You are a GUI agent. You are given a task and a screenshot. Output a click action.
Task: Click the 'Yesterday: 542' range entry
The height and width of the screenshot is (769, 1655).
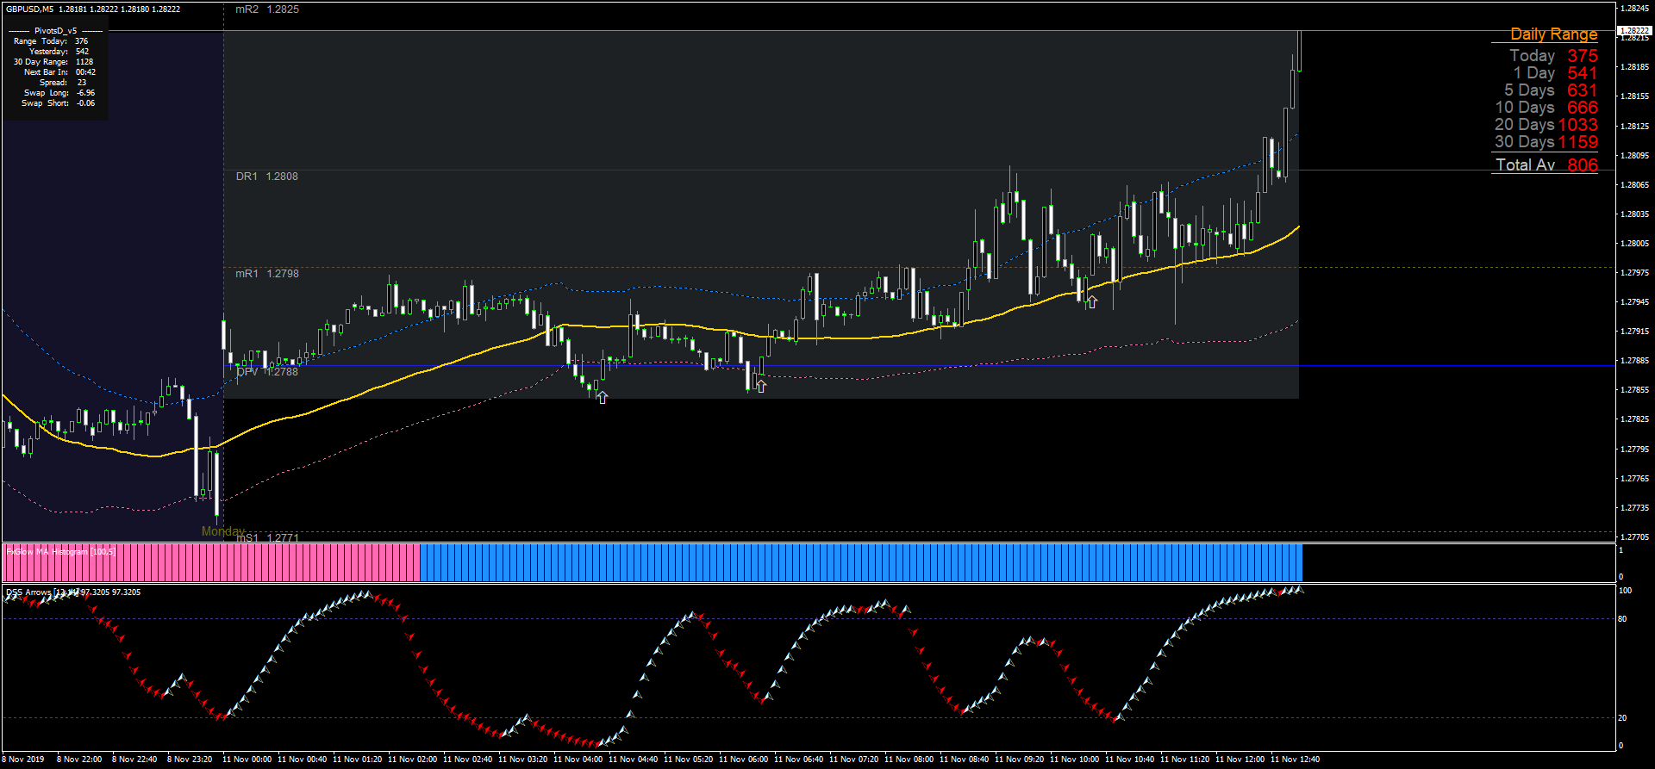click(59, 52)
